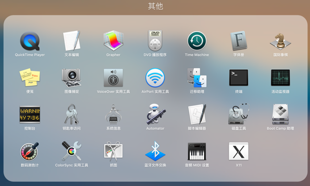
Task: Open 脚本编辑器 script editor icon
Action: pos(197,115)
